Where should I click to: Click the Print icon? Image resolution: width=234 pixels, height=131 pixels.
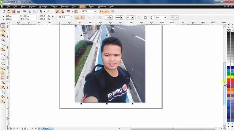coord(18,11)
